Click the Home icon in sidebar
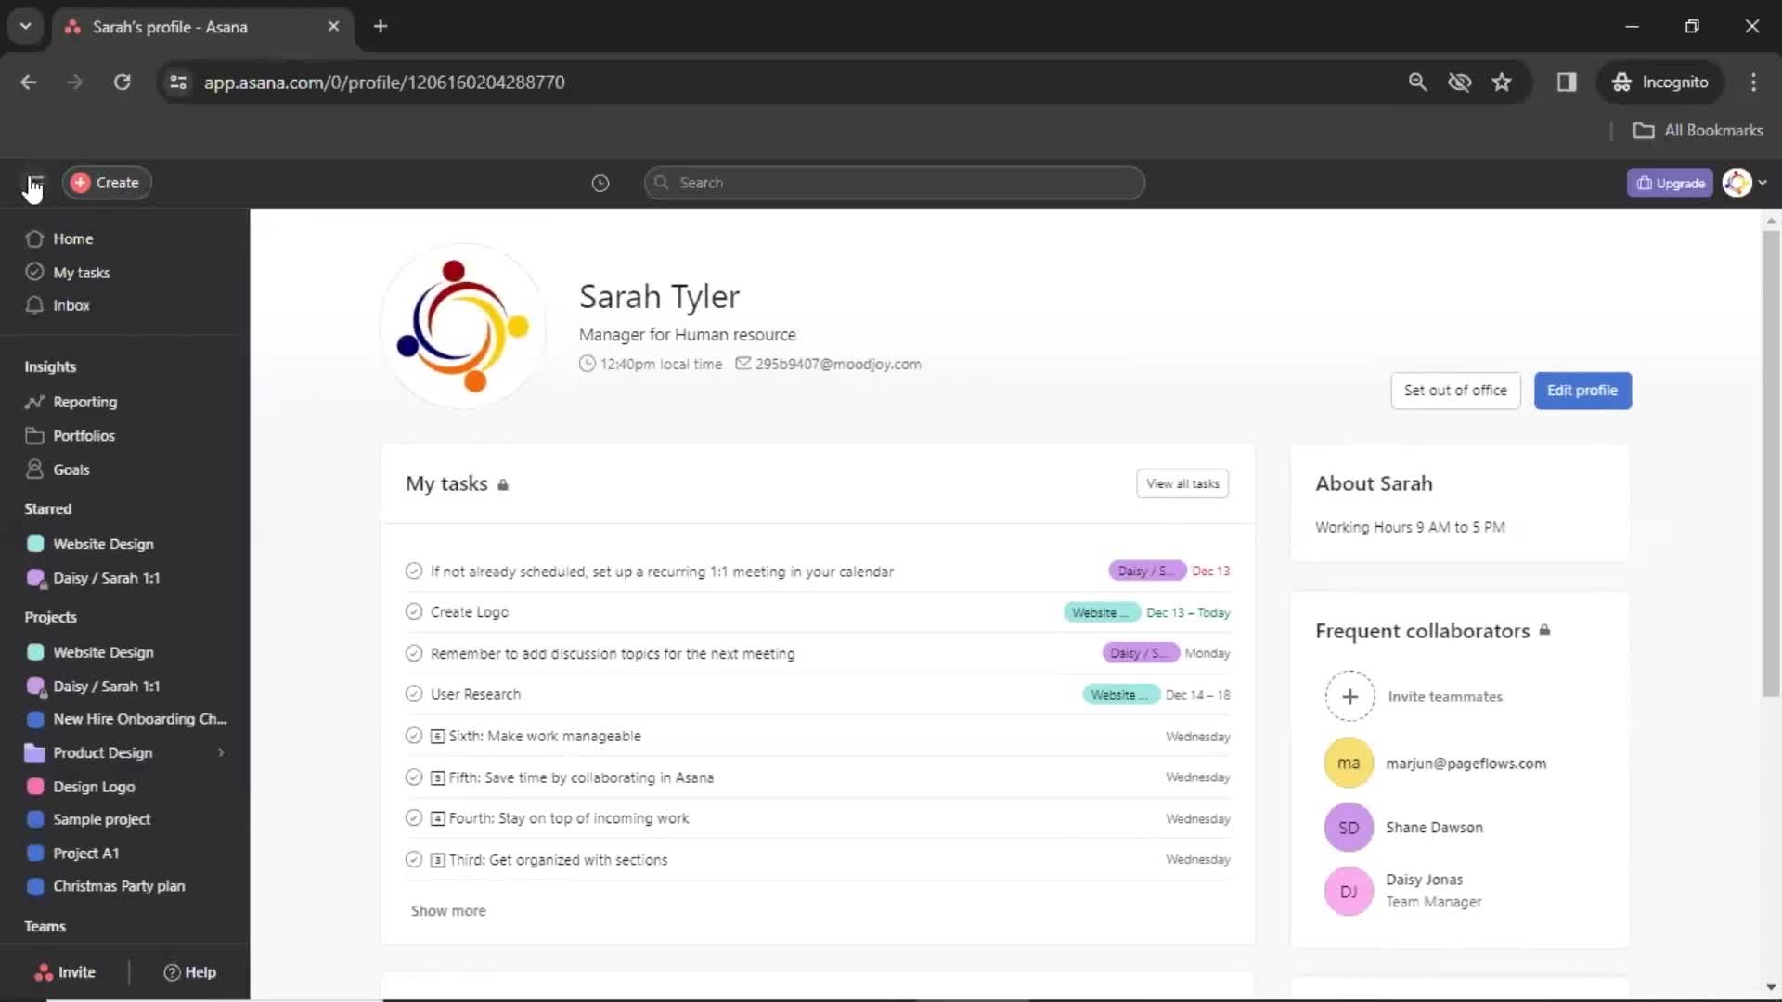1782x1002 pixels. 34,238
